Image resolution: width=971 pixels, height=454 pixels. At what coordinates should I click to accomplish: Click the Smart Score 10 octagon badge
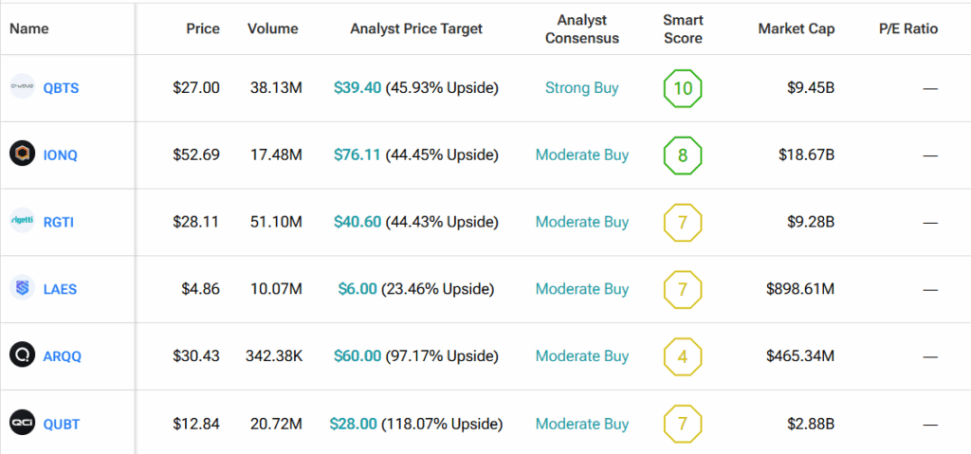tap(683, 88)
